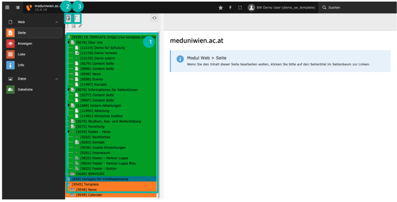Click the shortcut icon of [9263] Kontakt

(x=77, y=142)
